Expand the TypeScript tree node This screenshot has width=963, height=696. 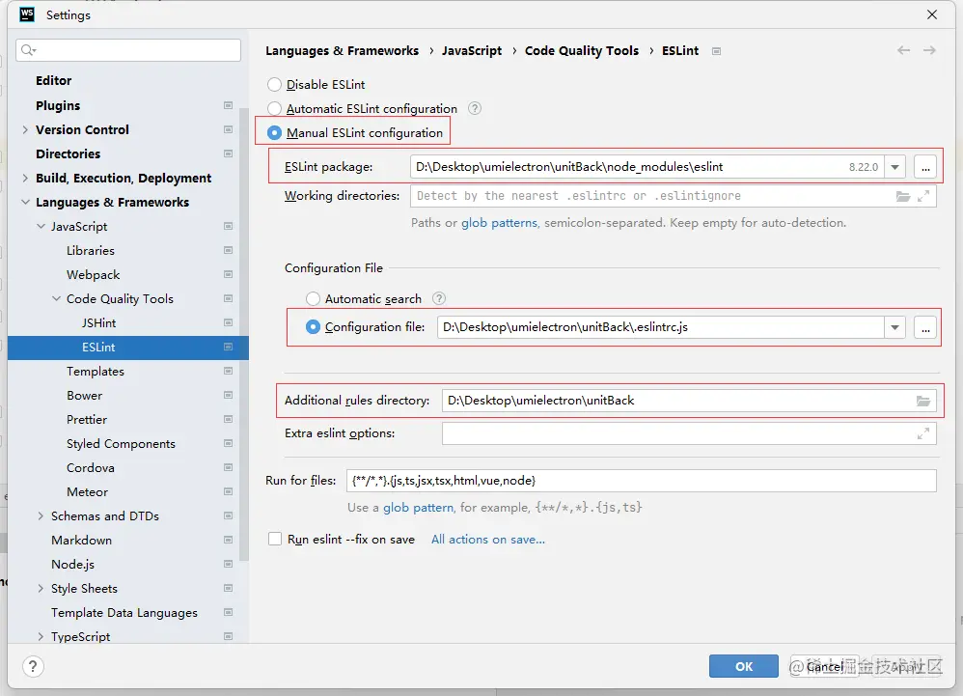41,636
